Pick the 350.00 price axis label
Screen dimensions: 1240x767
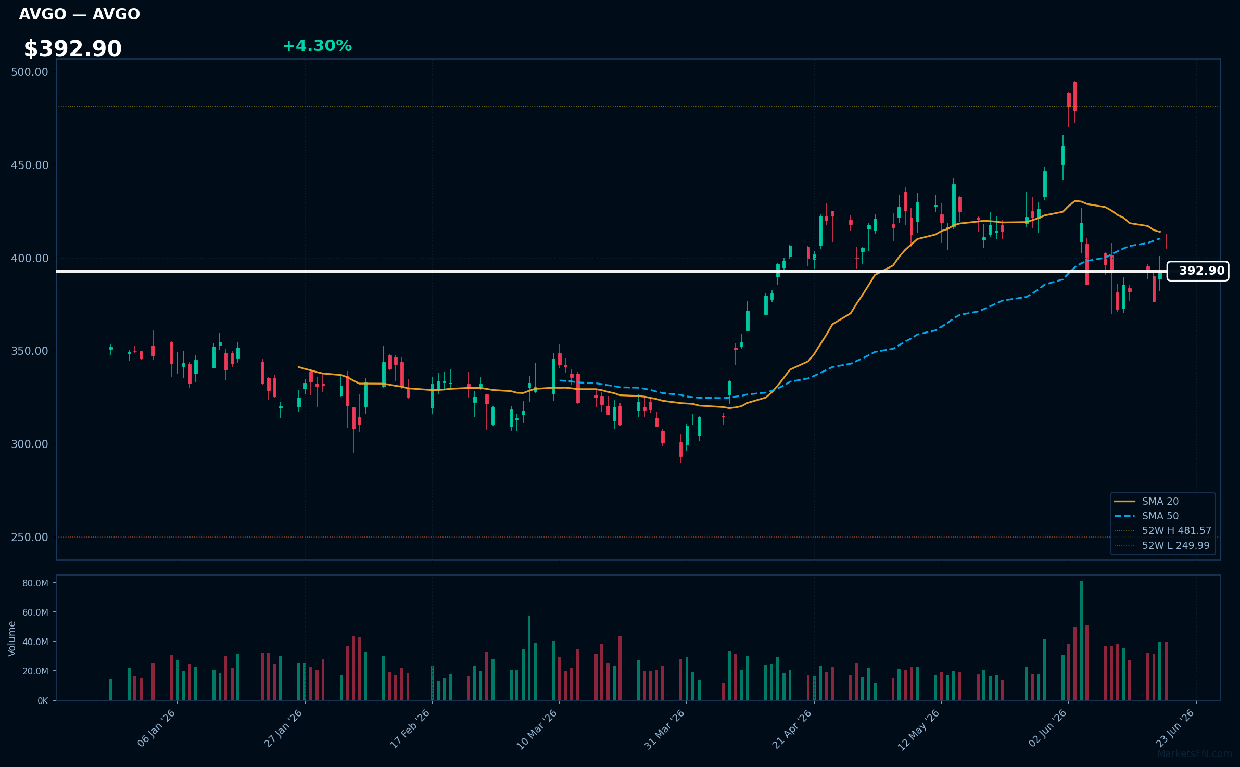(x=30, y=351)
